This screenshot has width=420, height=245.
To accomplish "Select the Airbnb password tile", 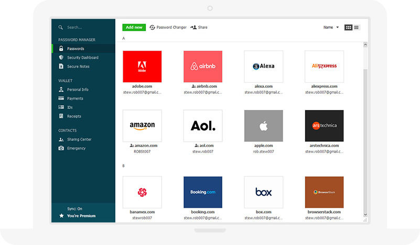I will (x=203, y=66).
